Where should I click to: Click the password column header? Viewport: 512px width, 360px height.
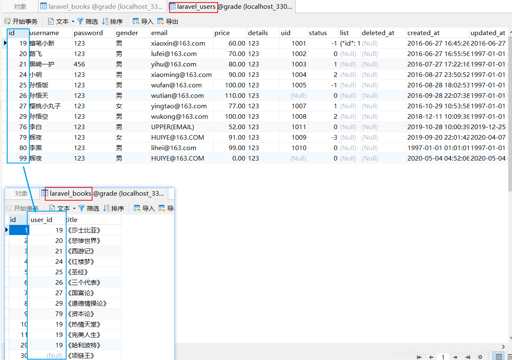click(94, 33)
